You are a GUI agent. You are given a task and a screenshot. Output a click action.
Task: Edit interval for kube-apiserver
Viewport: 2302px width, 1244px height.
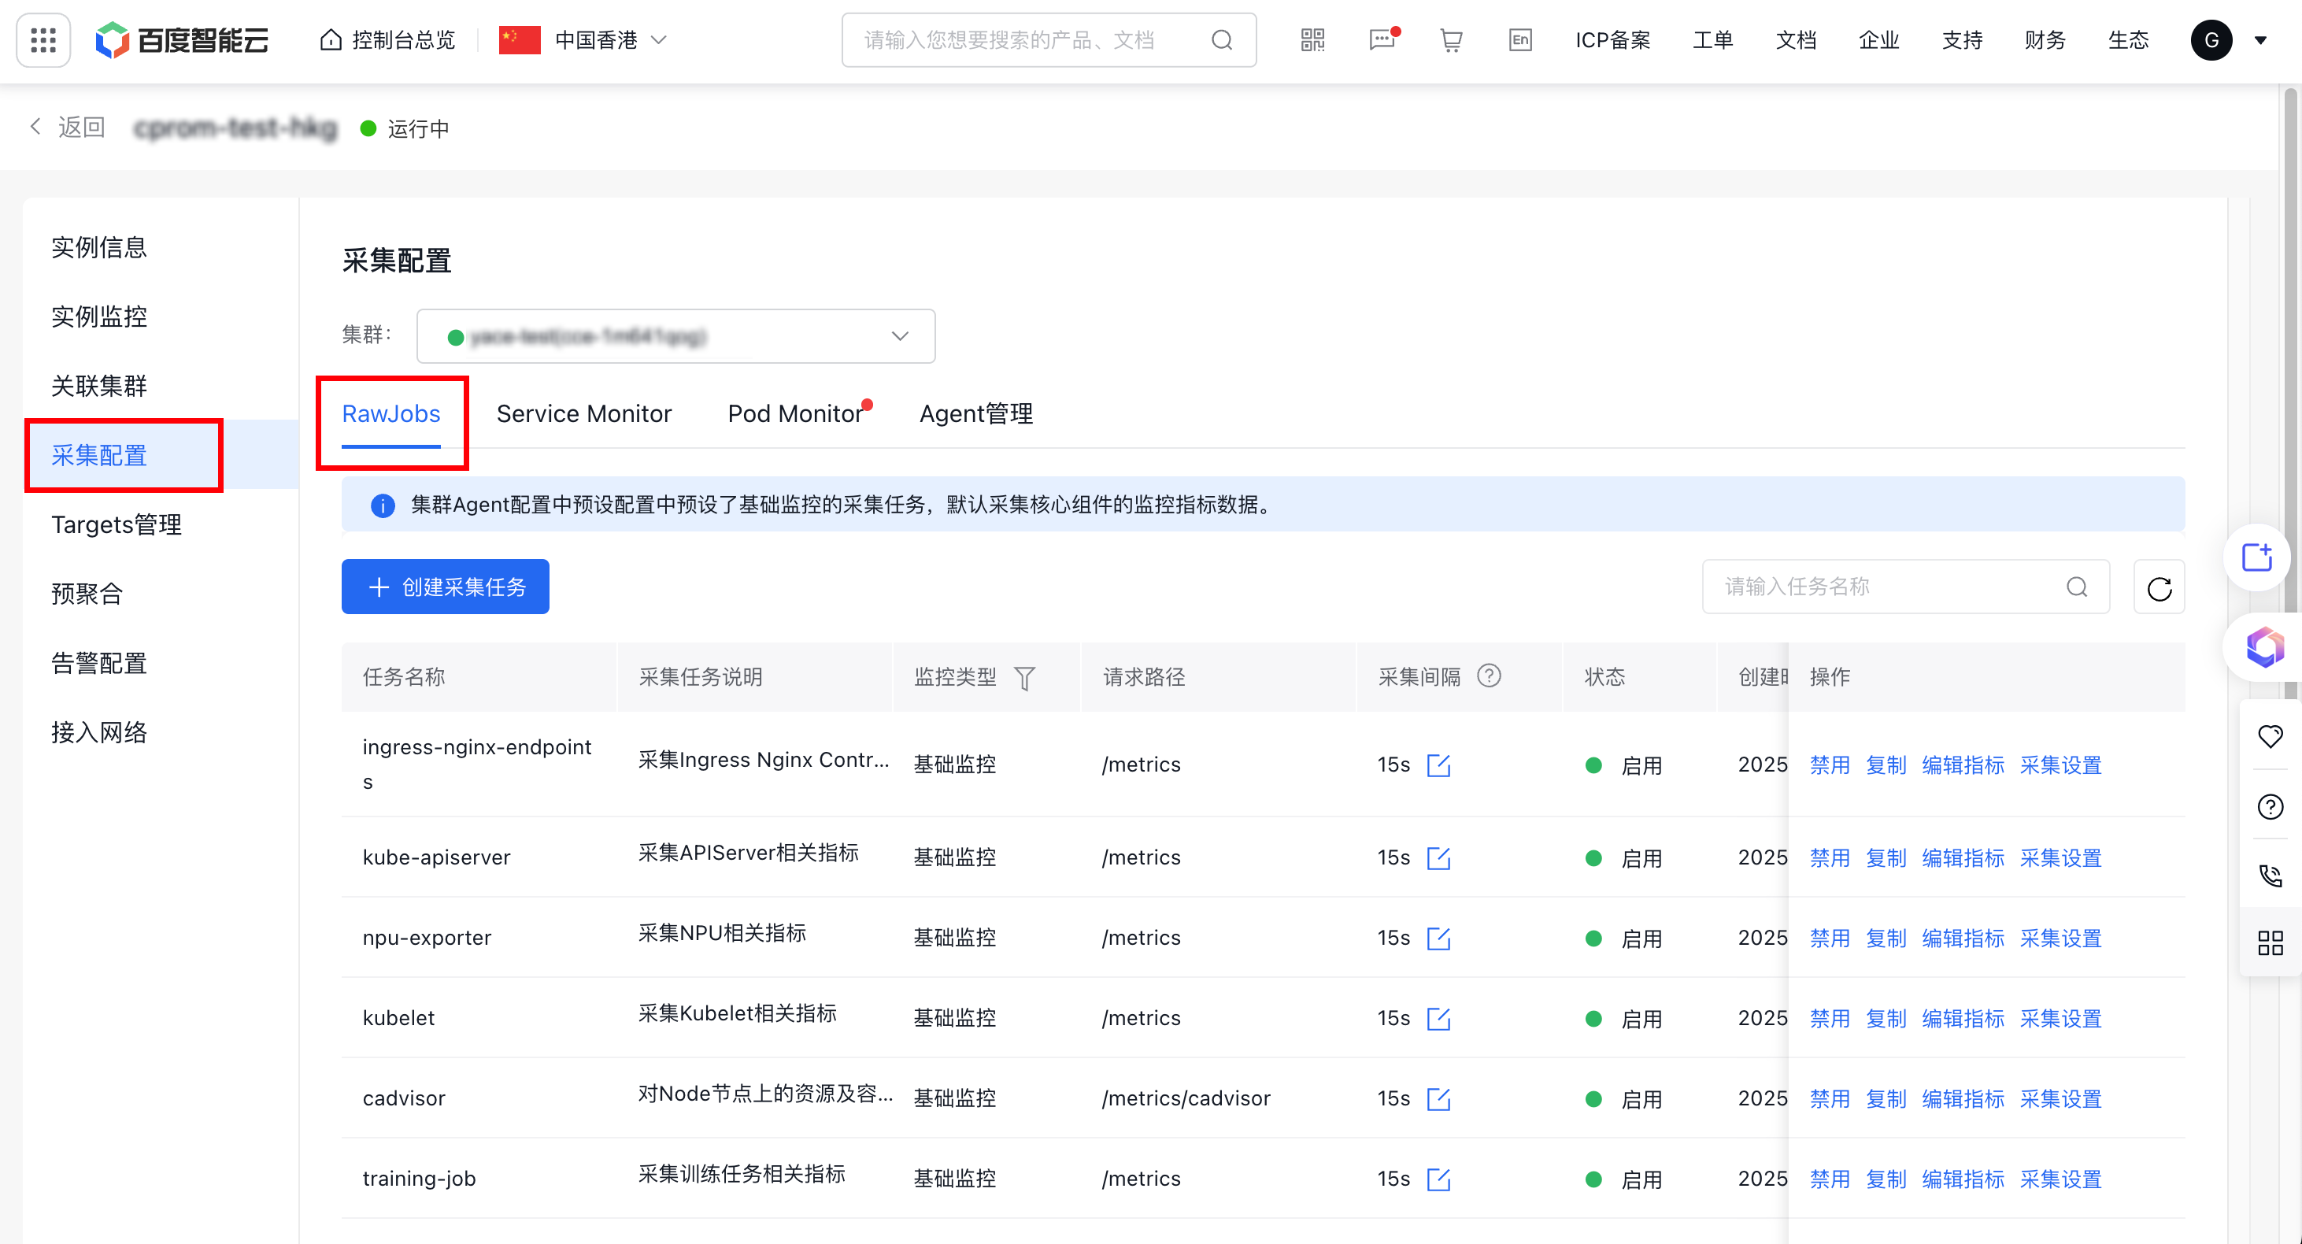[1439, 858]
